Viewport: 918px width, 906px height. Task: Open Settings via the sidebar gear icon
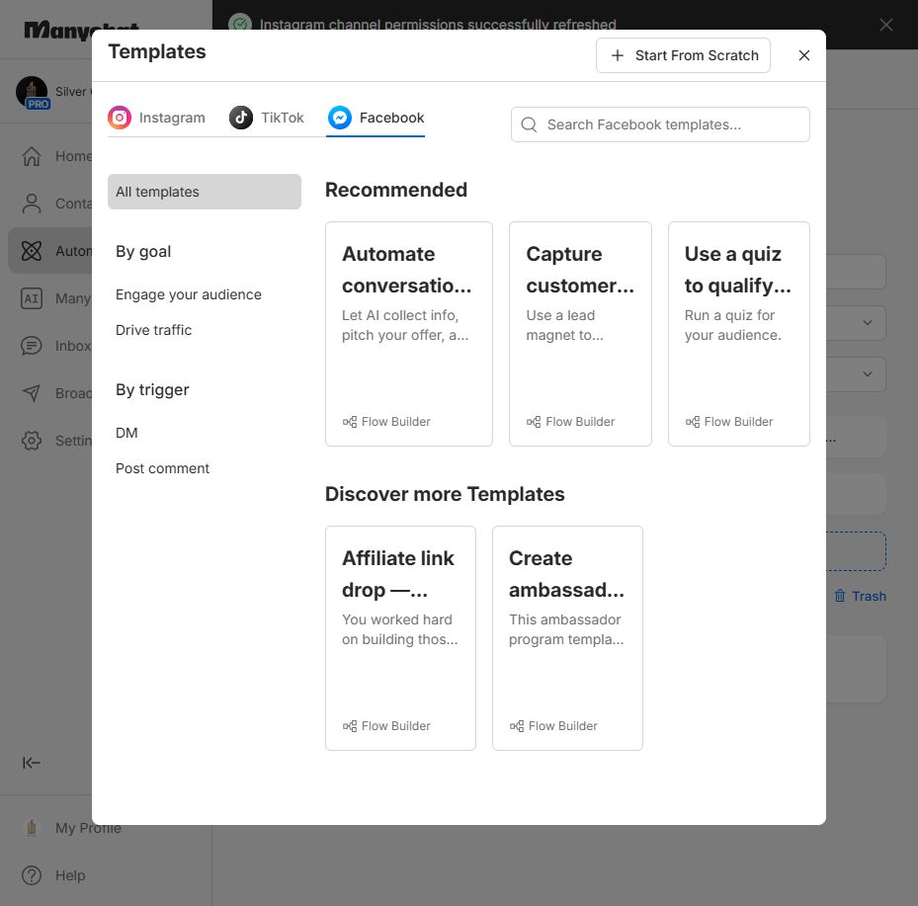coord(32,441)
